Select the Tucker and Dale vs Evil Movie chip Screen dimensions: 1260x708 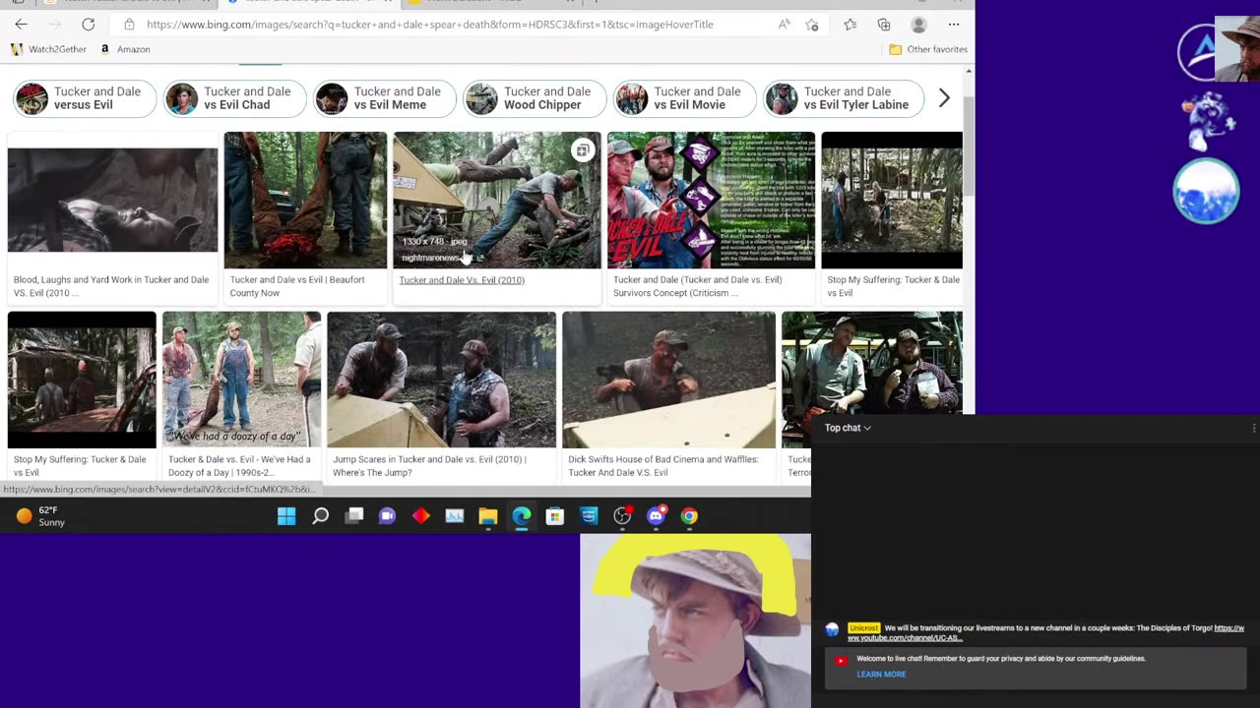(685, 98)
